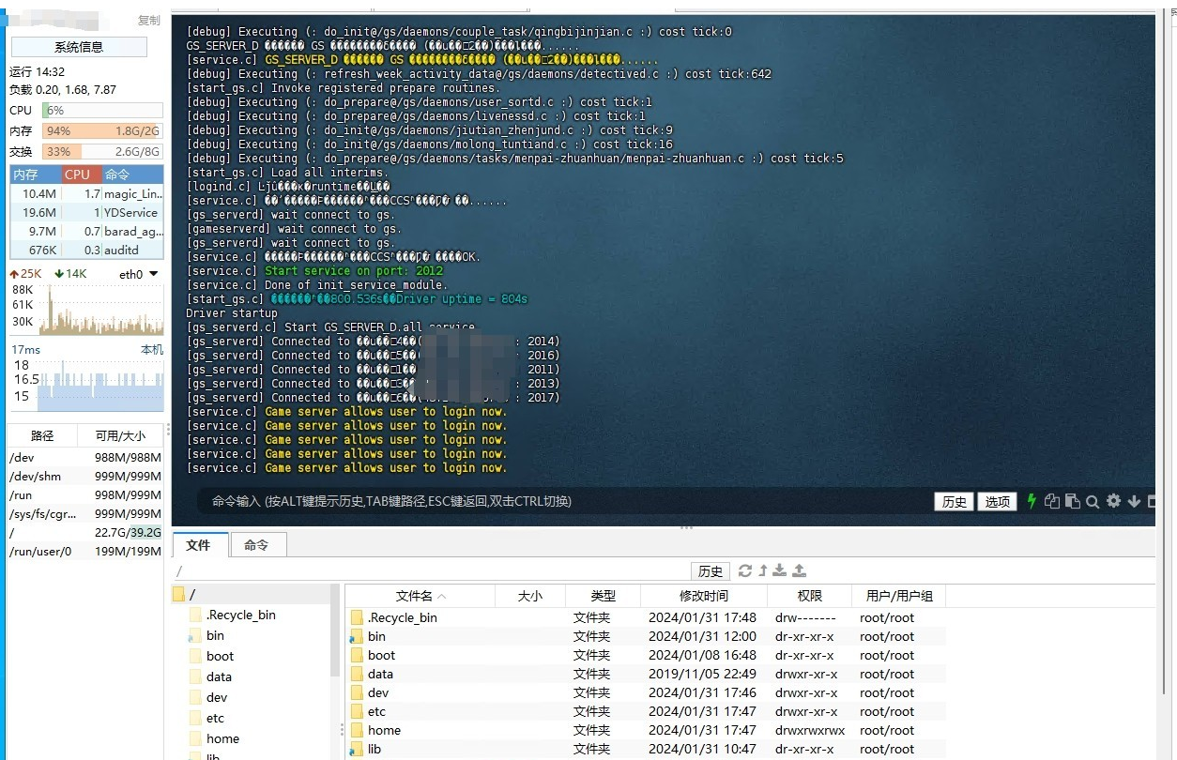This screenshot has height=760, width=1177.
Task: Go up to the parent directory
Action: [x=763, y=570]
